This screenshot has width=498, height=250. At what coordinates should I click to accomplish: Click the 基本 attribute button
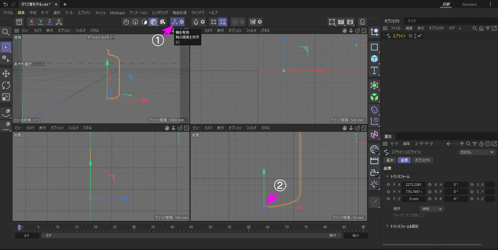click(390, 160)
